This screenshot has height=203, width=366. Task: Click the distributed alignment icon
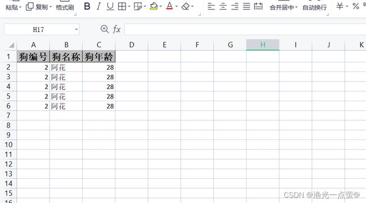(258, 6)
